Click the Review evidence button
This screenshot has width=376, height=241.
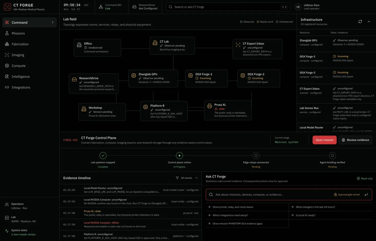tap(355, 140)
